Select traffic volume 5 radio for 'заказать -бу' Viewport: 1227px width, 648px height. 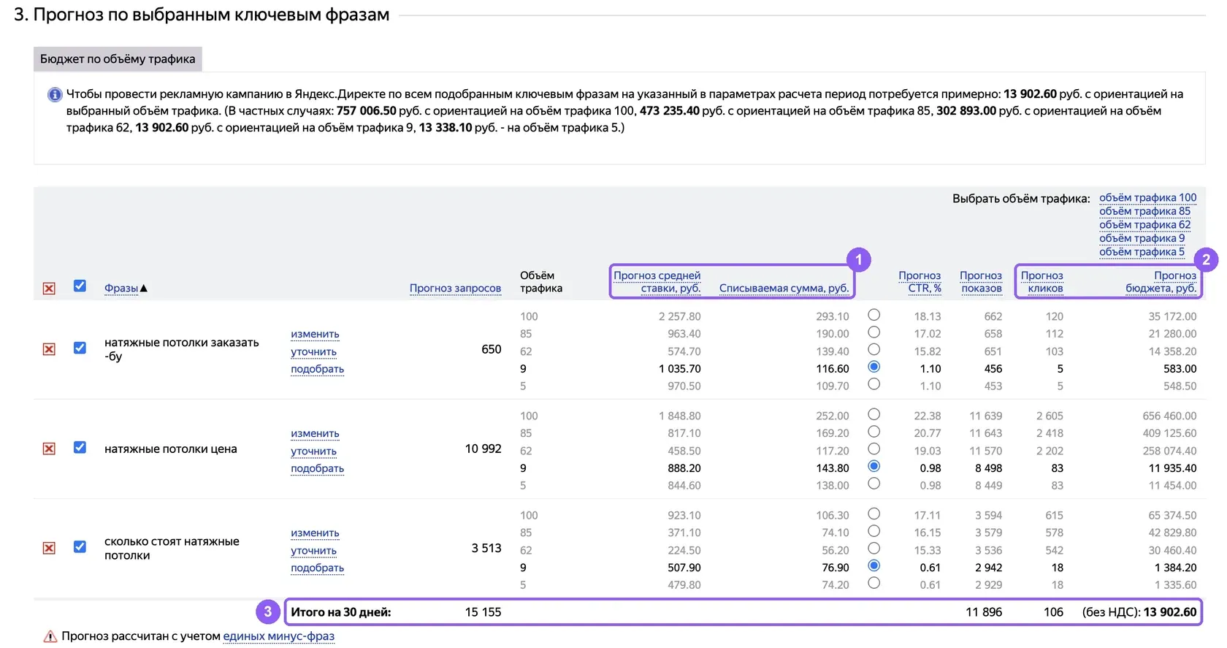pos(874,384)
